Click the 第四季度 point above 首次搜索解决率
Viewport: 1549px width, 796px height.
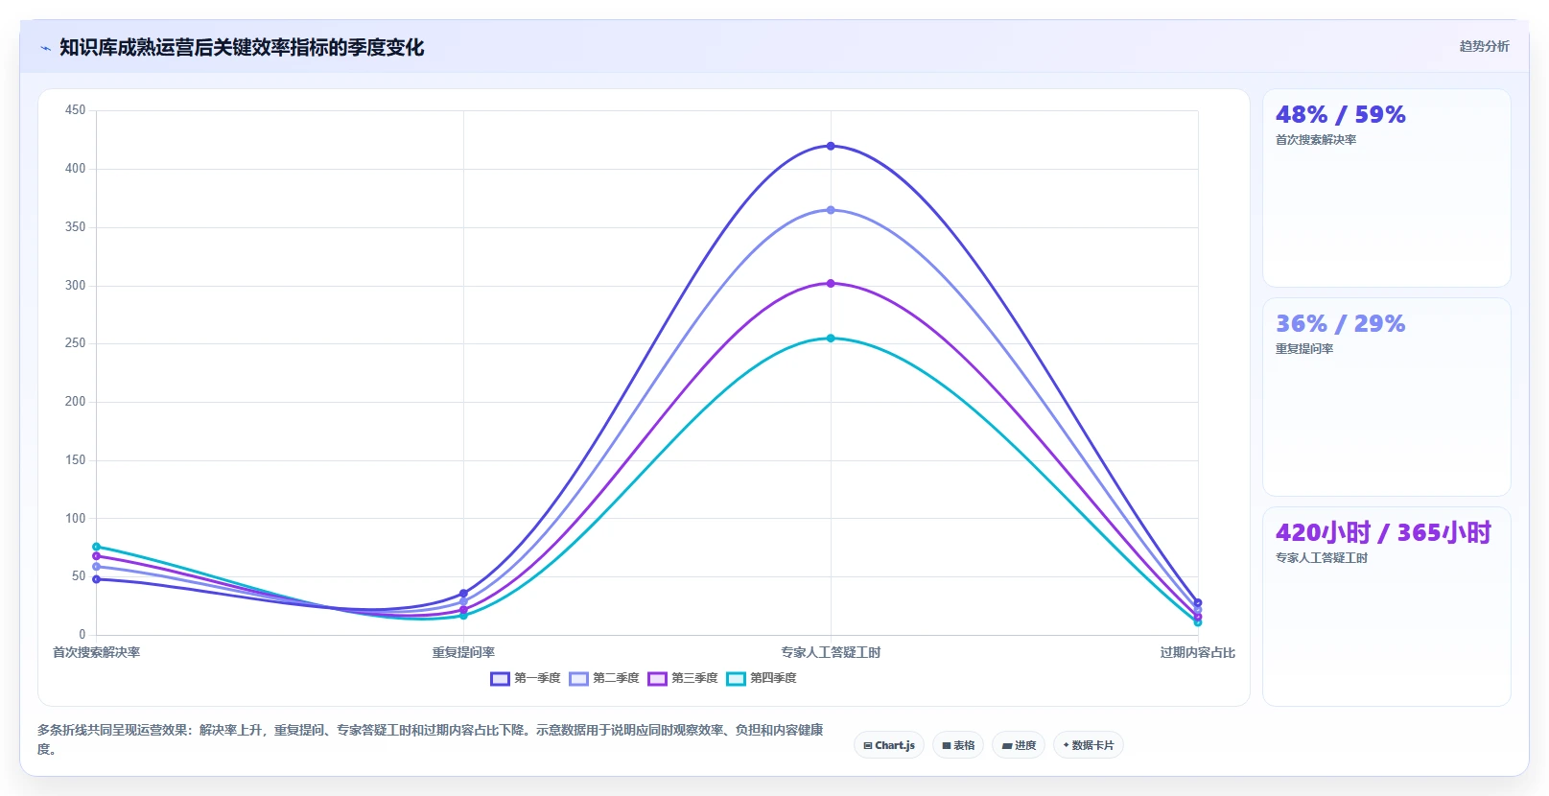pos(96,547)
